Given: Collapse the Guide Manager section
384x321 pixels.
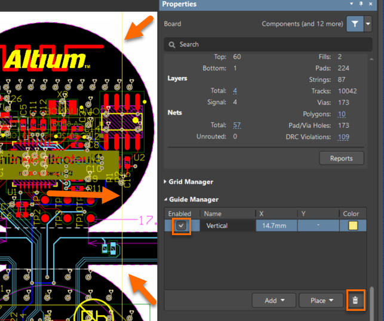Looking at the screenshot, I should pyautogui.click(x=193, y=200).
